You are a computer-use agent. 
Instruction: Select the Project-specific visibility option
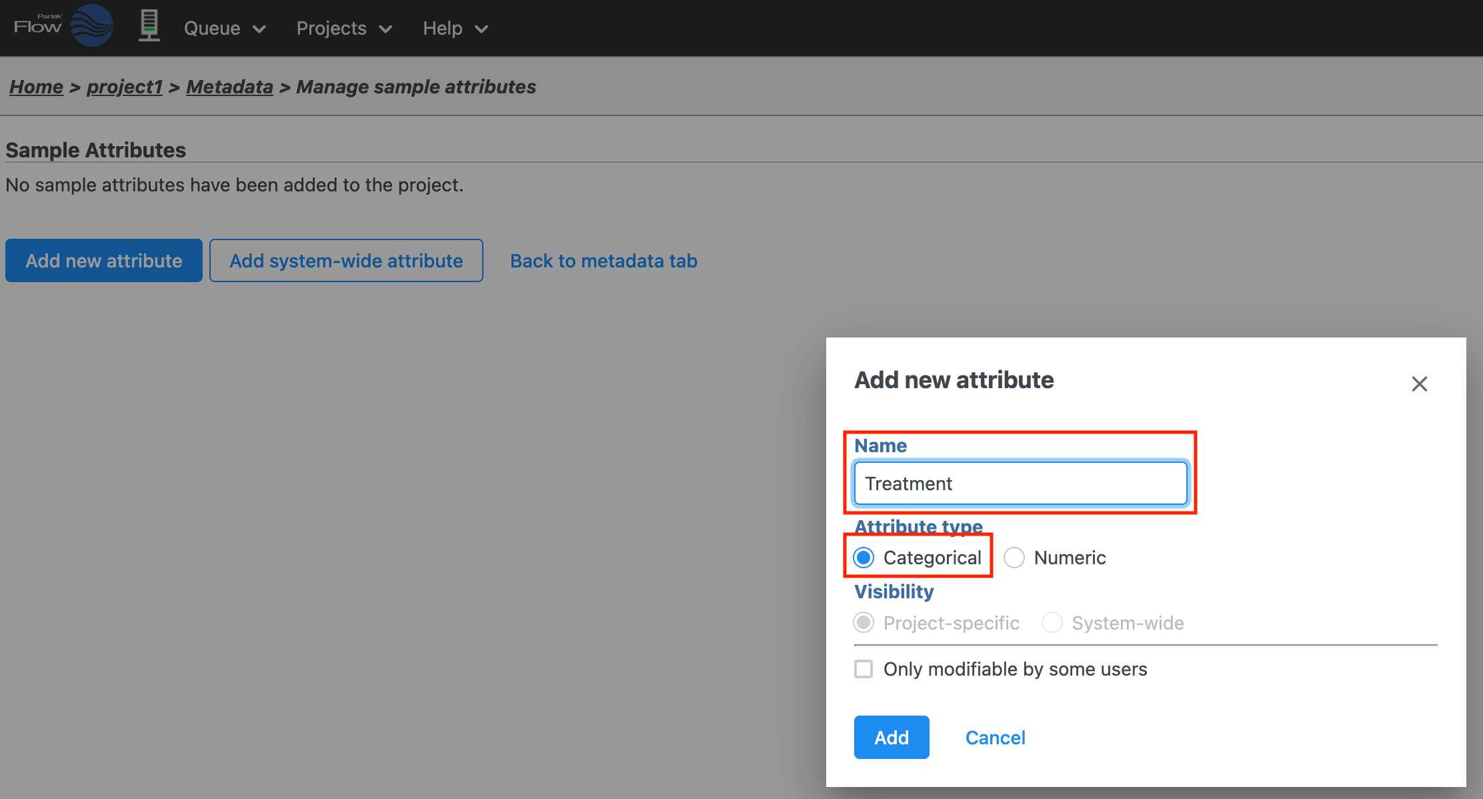pyautogui.click(x=864, y=623)
